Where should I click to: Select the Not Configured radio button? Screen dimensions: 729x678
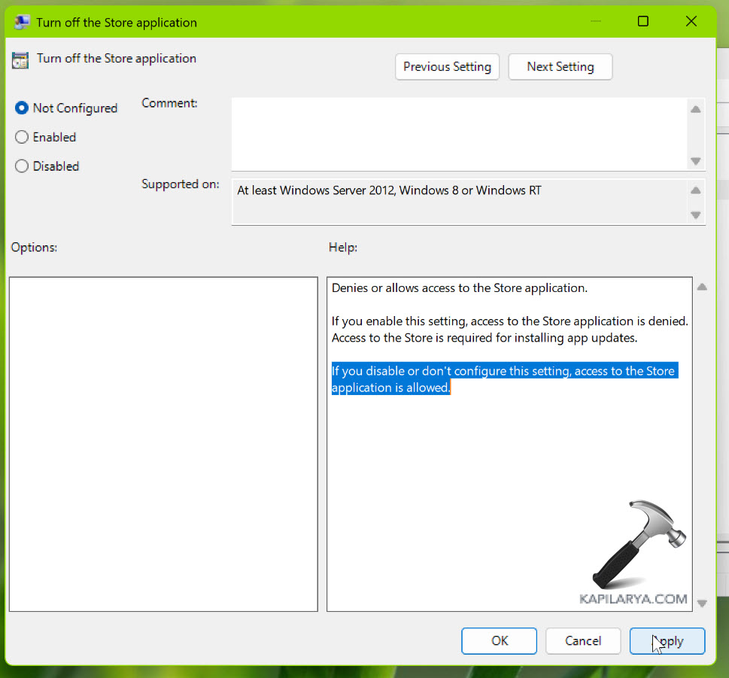tap(22, 108)
